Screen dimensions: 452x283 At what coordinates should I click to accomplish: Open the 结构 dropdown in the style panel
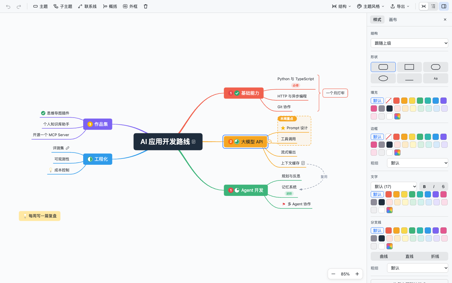(409, 43)
